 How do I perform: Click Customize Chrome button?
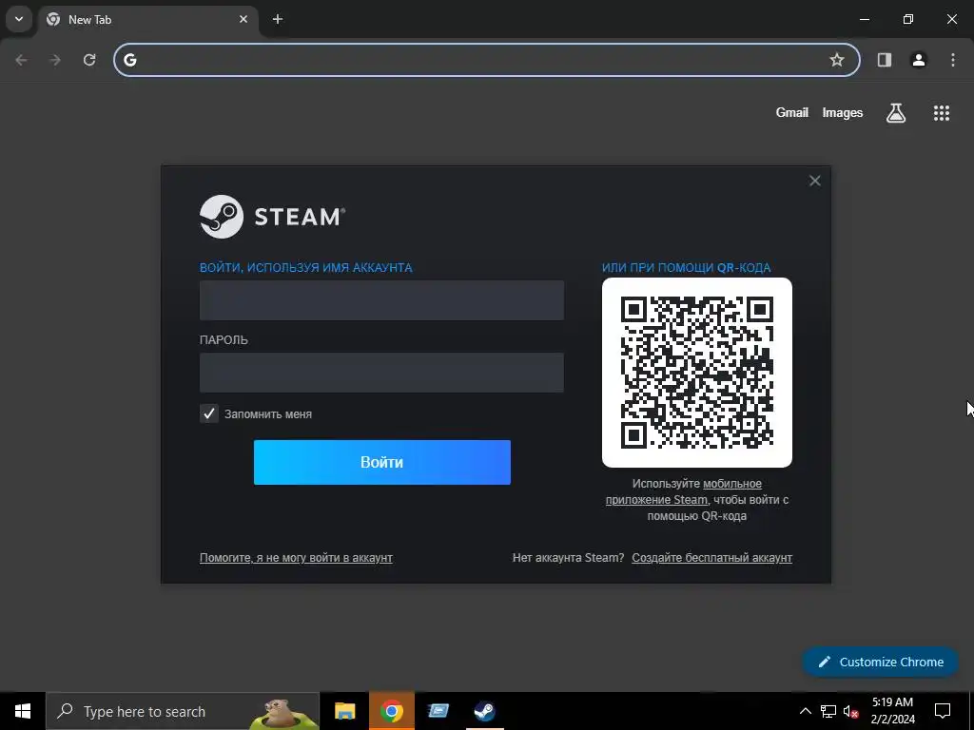click(880, 662)
